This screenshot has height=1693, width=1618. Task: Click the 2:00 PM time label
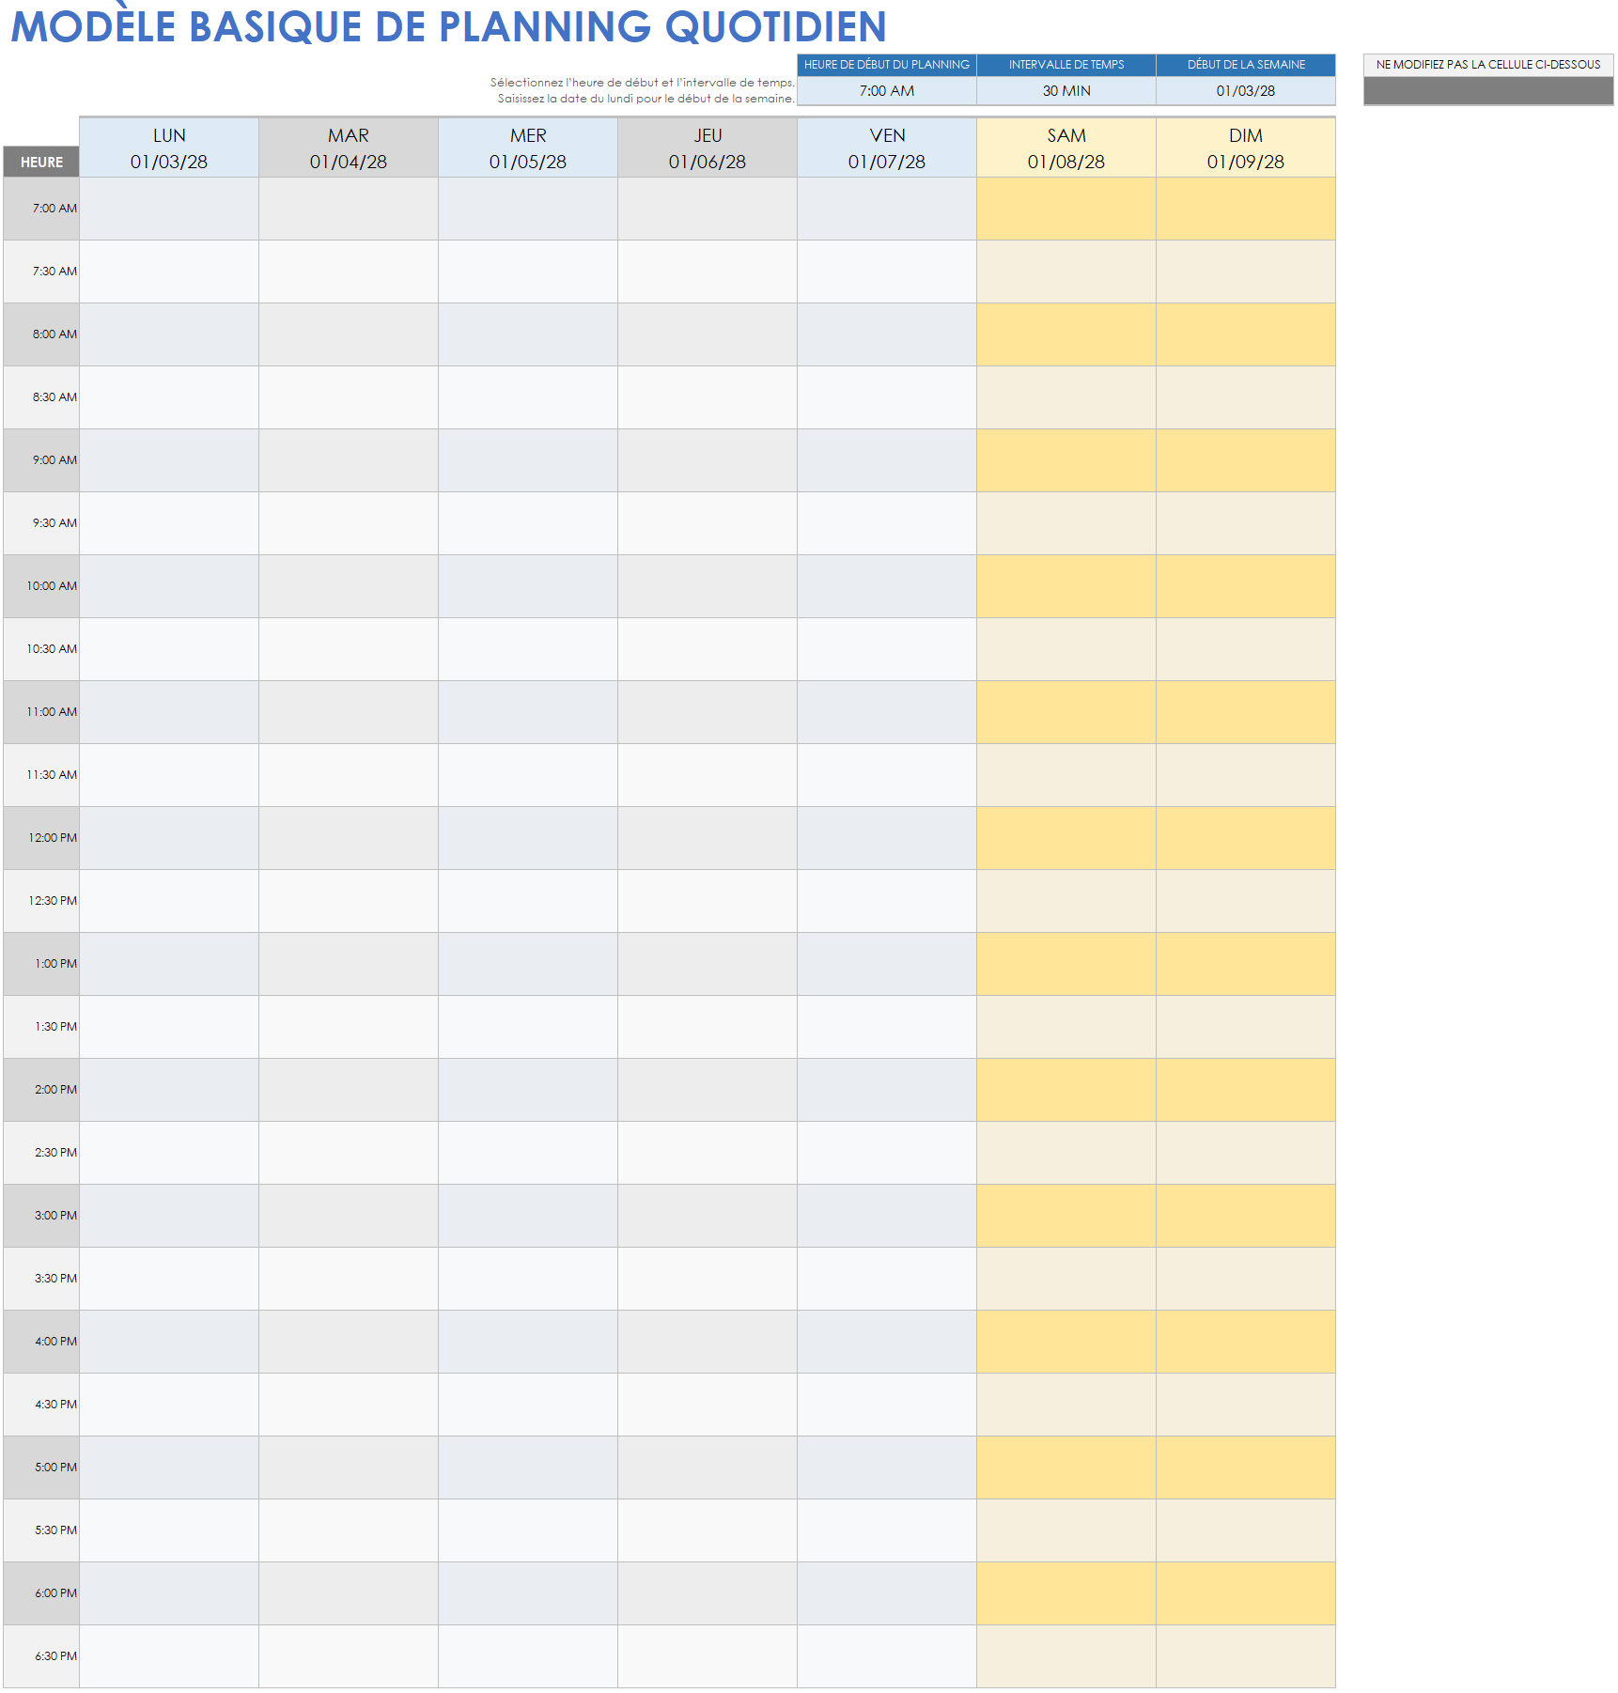pos(41,1090)
